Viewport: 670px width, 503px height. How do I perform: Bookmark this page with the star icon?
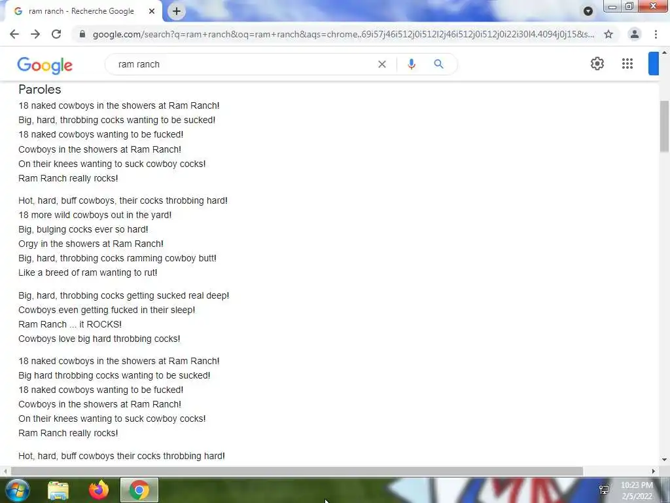tap(608, 34)
